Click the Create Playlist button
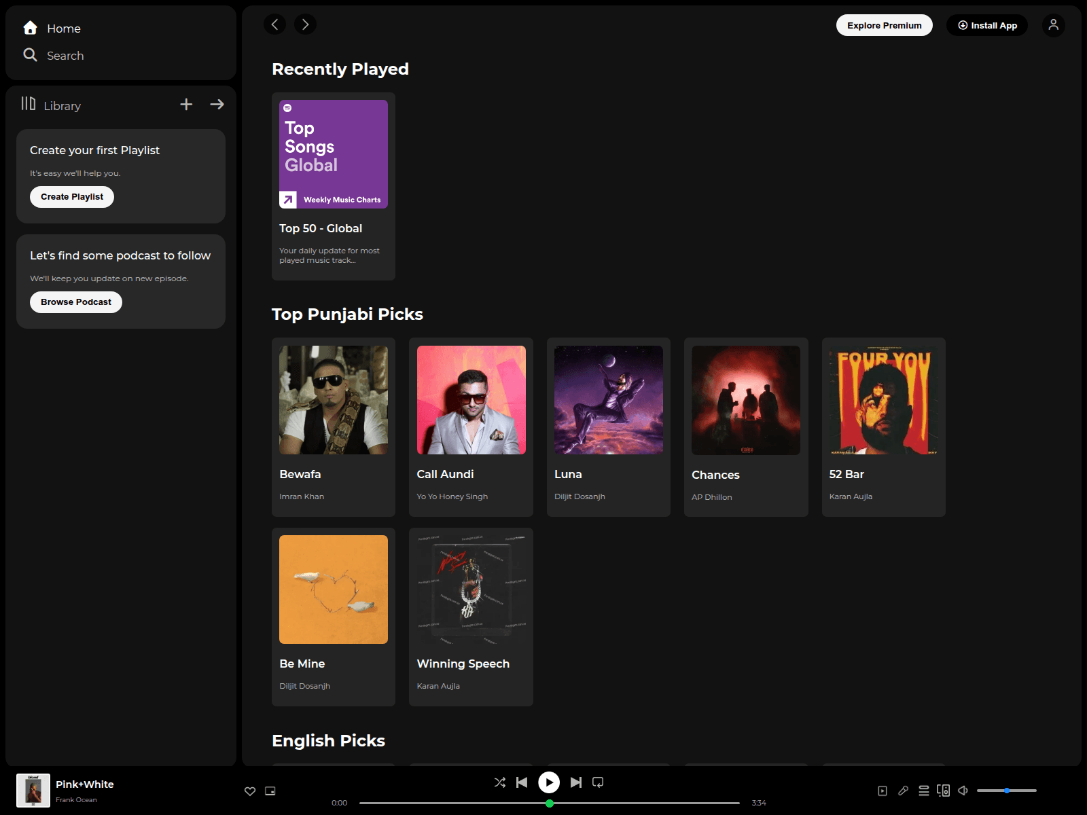 point(72,197)
